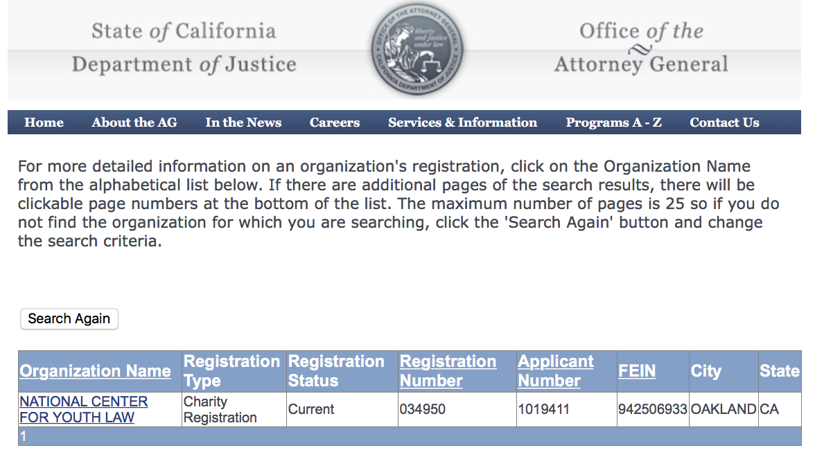
Task: Open the Contact Us page
Action: [x=724, y=123]
